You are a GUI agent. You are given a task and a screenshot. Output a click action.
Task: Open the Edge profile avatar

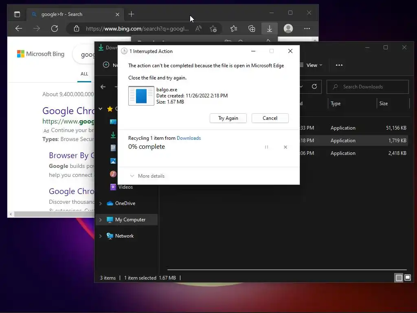click(288, 29)
